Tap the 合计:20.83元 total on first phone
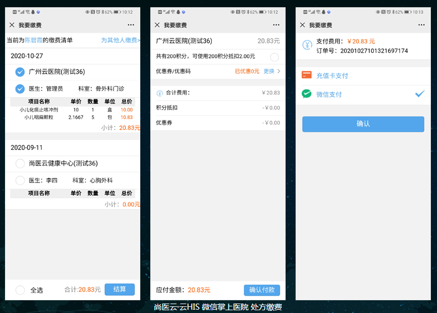Screen dimensions: 437x313 (x=83, y=290)
